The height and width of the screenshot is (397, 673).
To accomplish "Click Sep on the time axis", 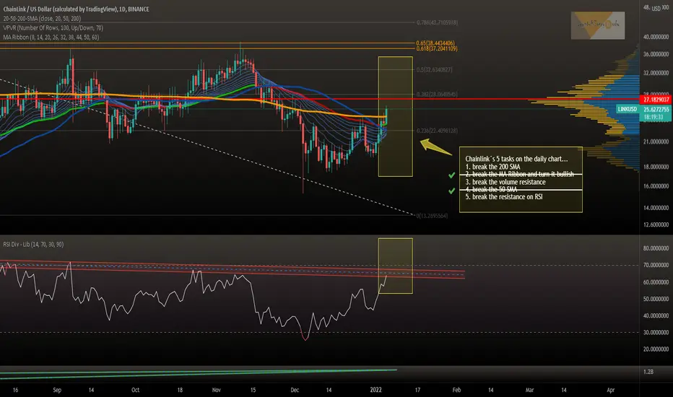I will pos(57,390).
